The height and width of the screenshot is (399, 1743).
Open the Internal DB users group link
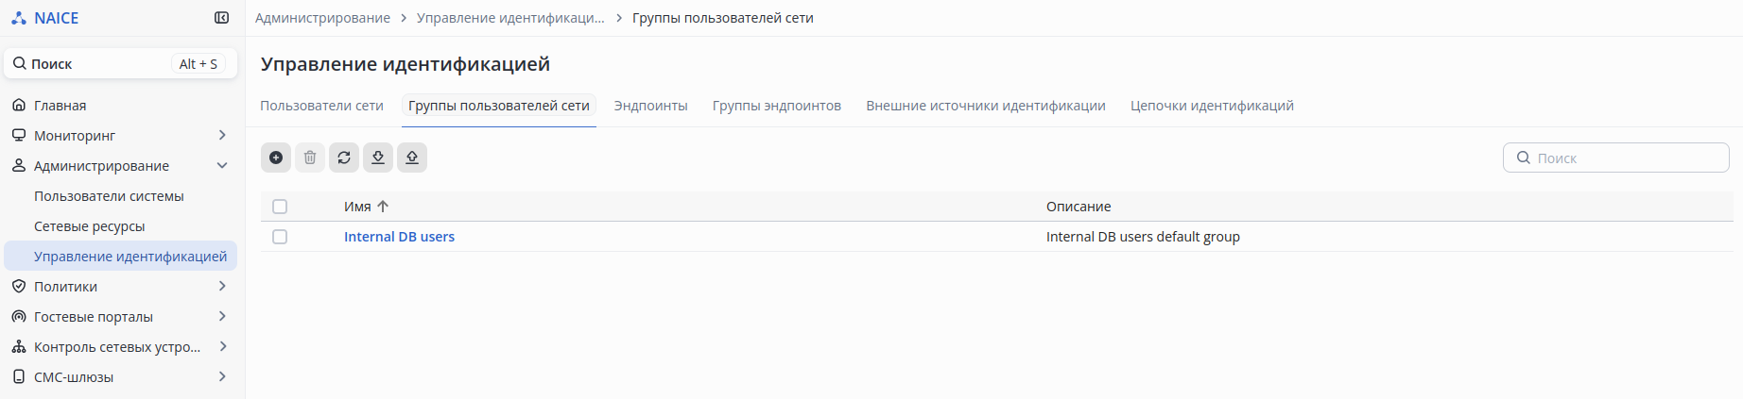point(399,237)
